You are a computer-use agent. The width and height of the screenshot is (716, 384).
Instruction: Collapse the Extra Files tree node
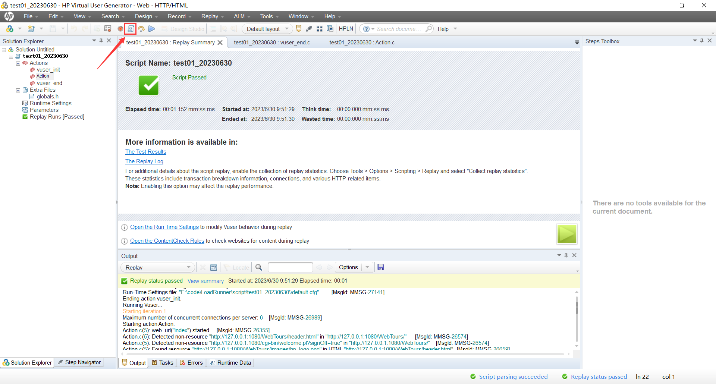pos(18,90)
